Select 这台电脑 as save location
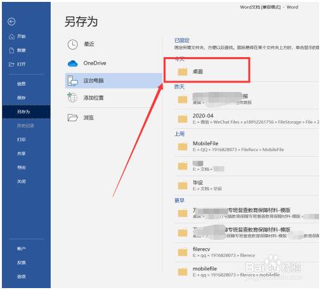Image resolution: width=321 pixels, height=290 pixels. click(114, 81)
